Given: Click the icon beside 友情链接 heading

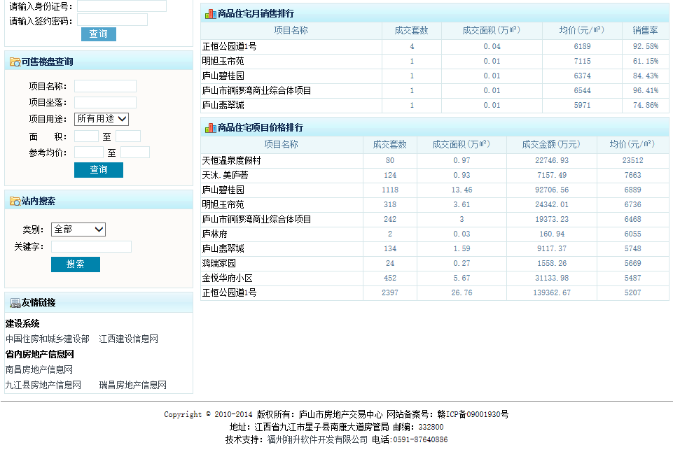Looking at the screenshot, I should (15, 303).
